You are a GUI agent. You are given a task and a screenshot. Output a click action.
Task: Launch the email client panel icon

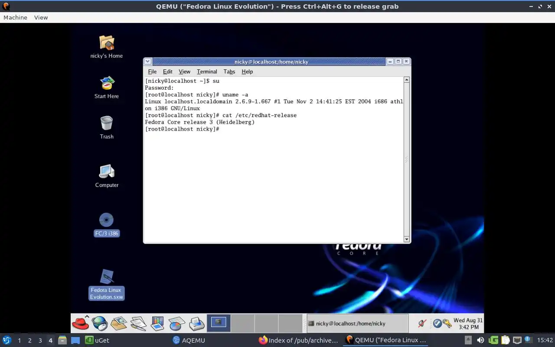coord(119,323)
